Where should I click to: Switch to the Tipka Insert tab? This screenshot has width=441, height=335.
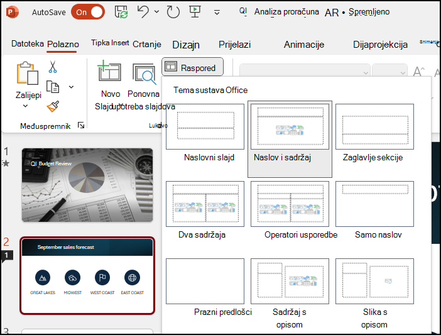point(110,43)
